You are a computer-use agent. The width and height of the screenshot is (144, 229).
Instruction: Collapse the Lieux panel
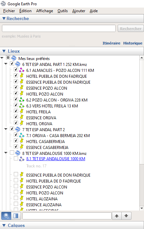4,51
